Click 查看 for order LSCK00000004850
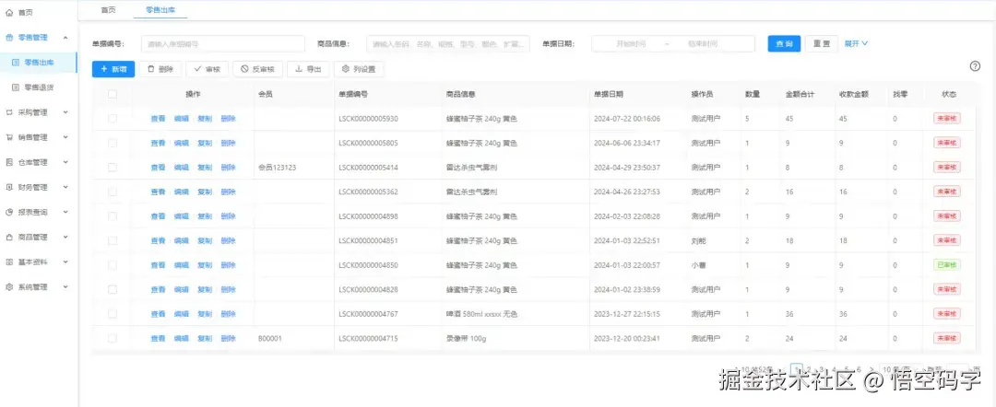 click(x=159, y=265)
